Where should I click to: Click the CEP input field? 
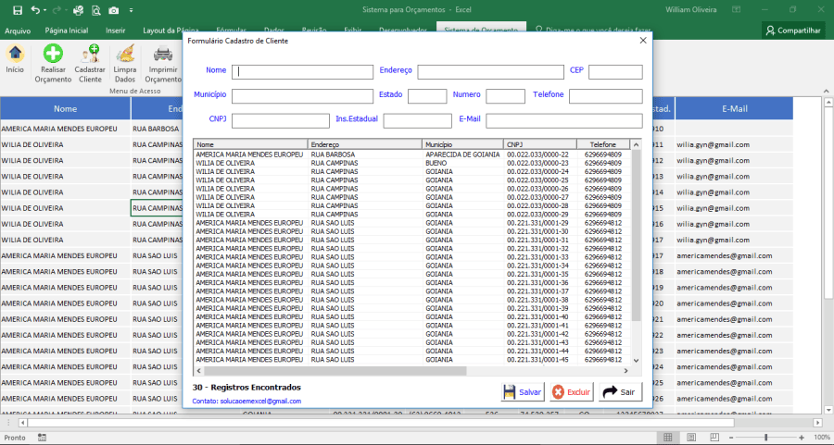click(x=615, y=71)
